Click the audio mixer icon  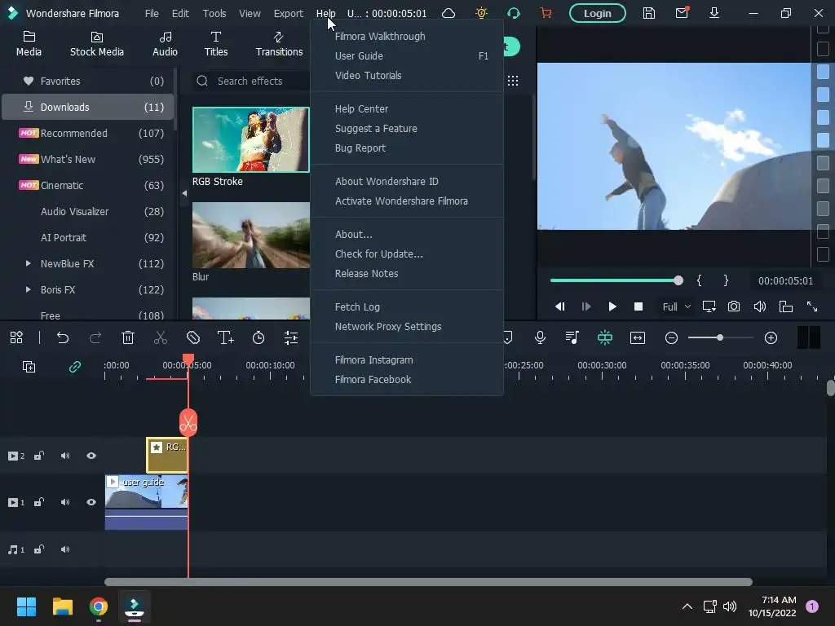pyautogui.click(x=572, y=337)
